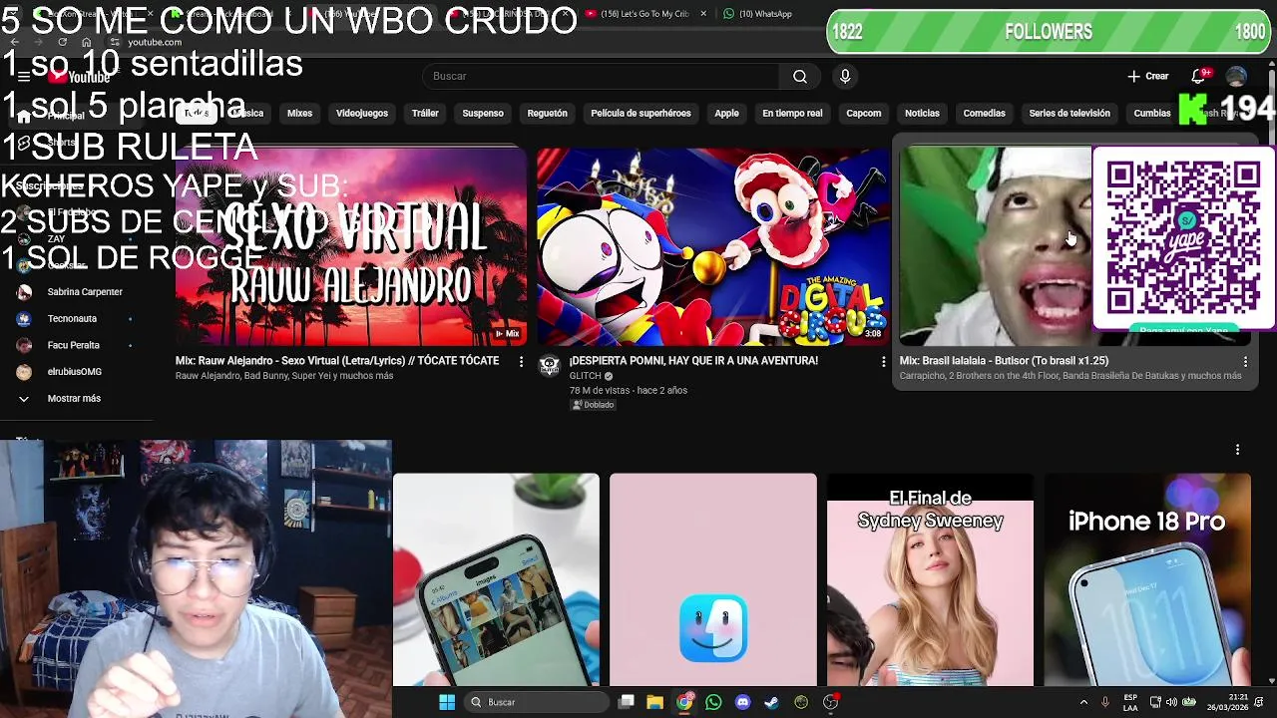The height and width of the screenshot is (718, 1277).
Task: Open GLITCH channel avatar beside Pomni video
Action: 550,366
